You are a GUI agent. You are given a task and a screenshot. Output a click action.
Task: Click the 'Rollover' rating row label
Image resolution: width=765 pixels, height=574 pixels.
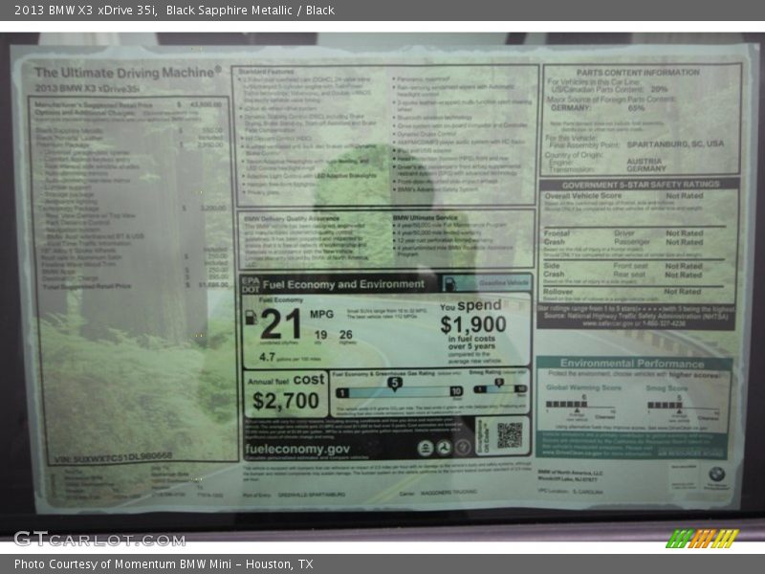pyautogui.click(x=557, y=292)
